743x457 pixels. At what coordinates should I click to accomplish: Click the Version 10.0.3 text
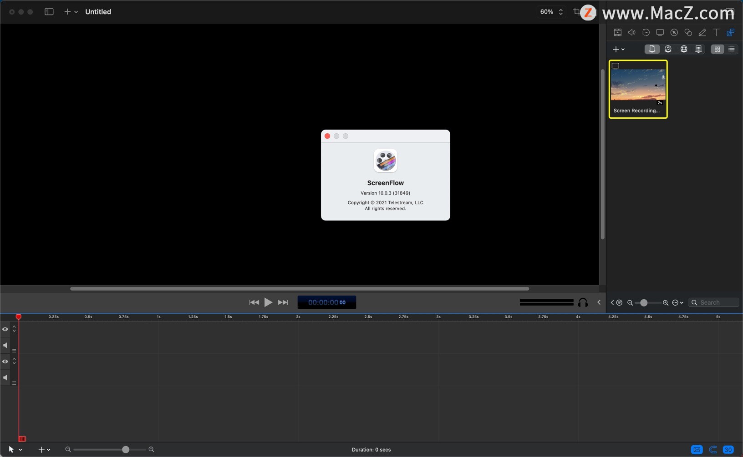[385, 193]
